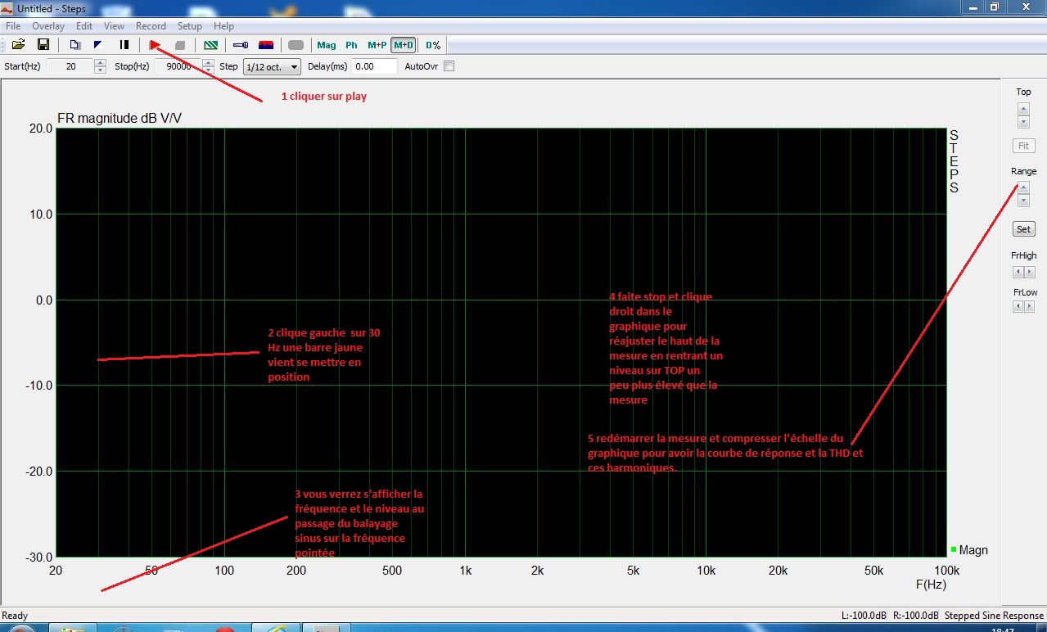Show magnitude only with Mag button

point(327,45)
